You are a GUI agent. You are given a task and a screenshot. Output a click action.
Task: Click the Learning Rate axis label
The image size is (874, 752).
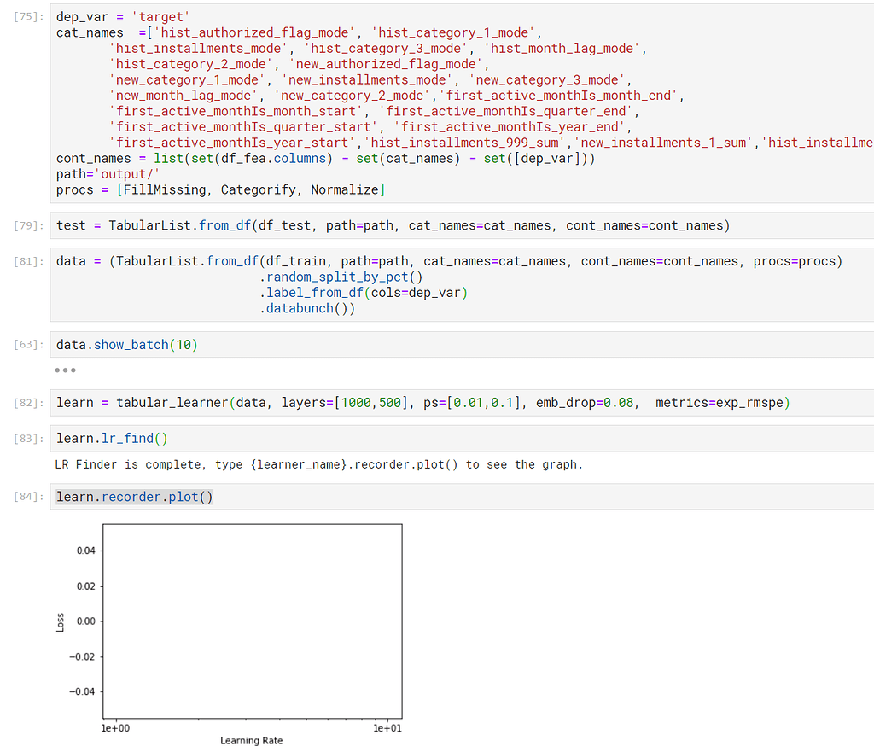251,741
